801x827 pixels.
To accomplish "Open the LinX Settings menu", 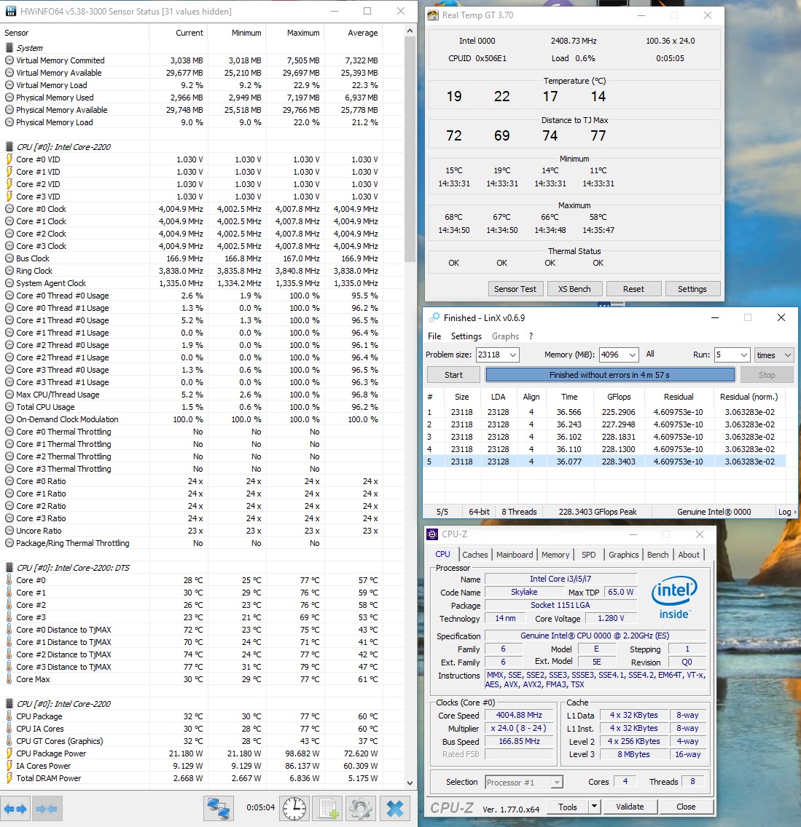I will coord(466,336).
